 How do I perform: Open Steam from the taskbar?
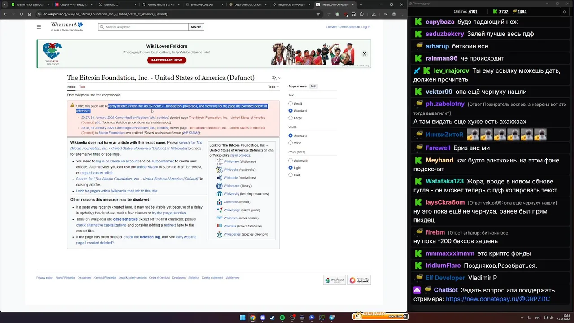[x=272, y=318]
